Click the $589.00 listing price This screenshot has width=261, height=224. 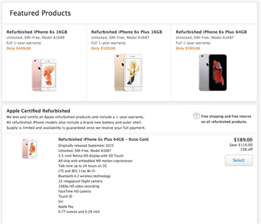[x=243, y=140]
